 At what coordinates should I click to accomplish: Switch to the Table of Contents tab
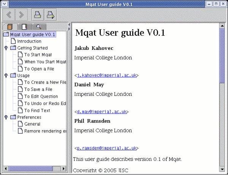click(x=10, y=27)
